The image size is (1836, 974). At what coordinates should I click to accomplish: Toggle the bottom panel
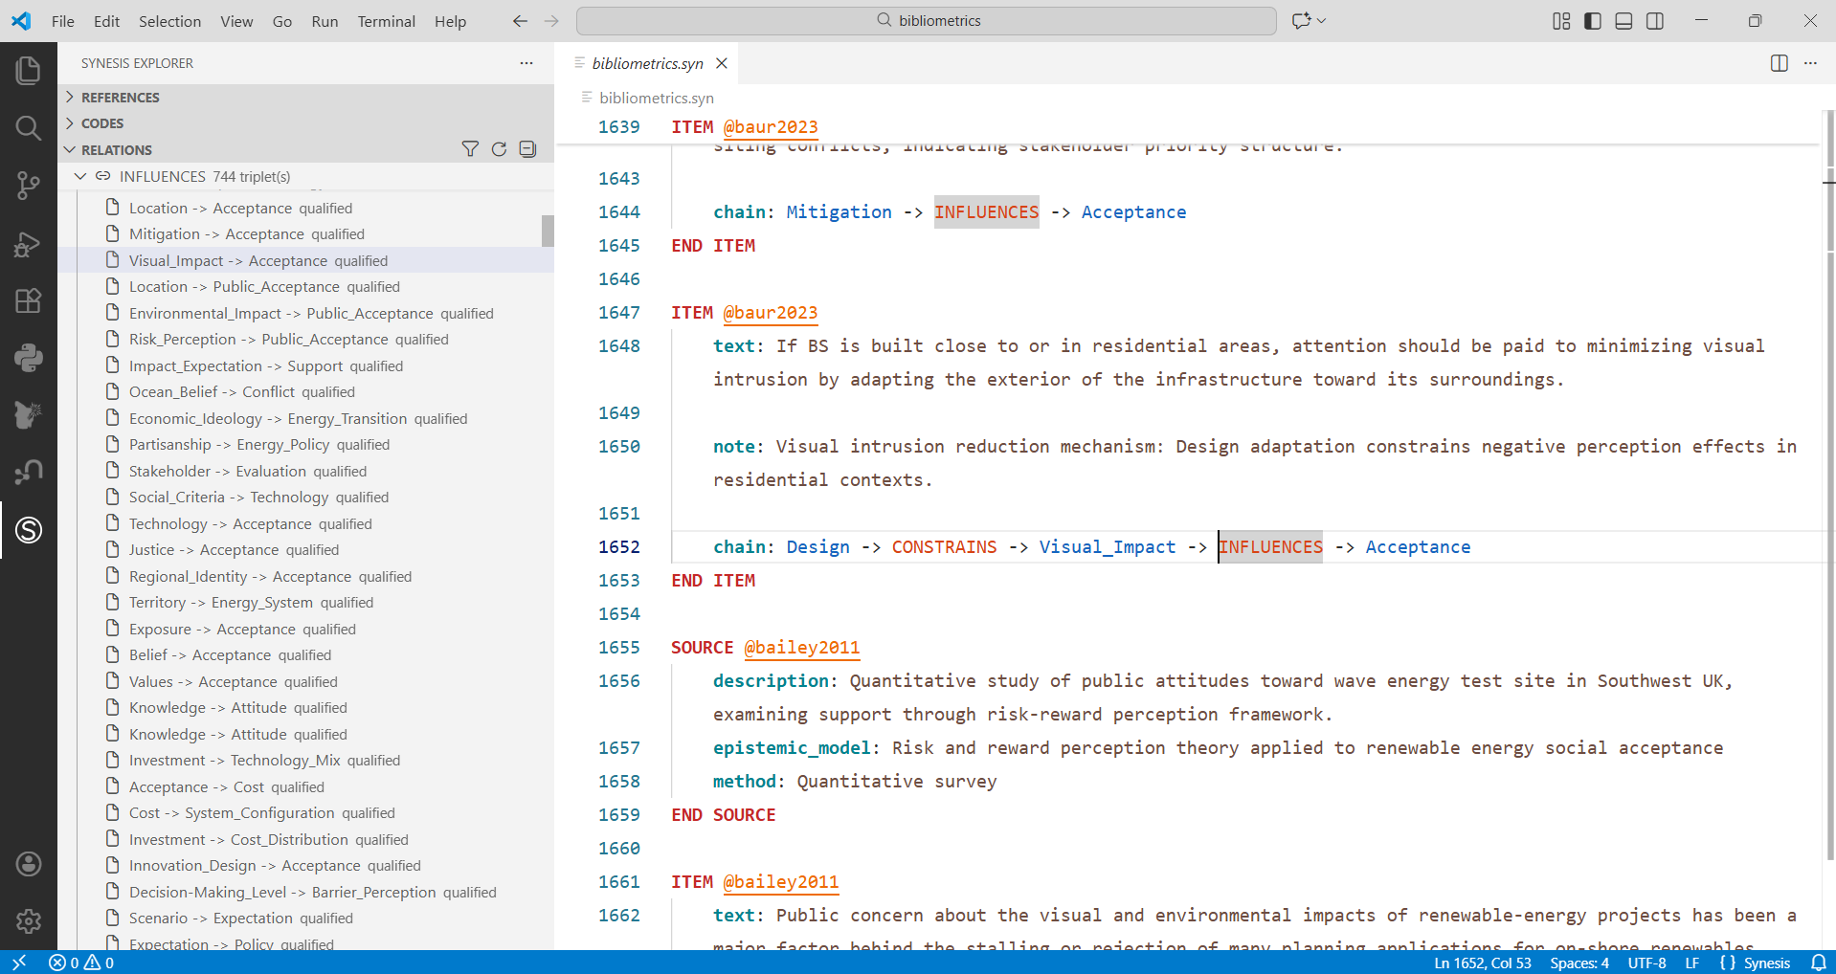click(1623, 21)
